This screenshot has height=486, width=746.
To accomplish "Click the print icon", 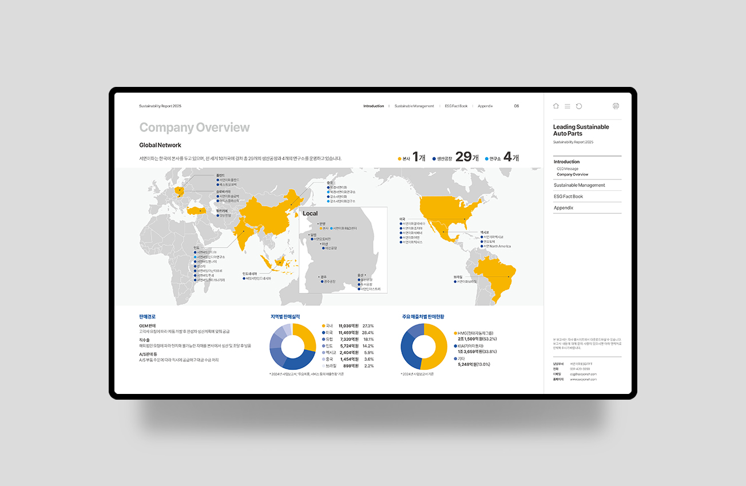I will (x=616, y=106).
